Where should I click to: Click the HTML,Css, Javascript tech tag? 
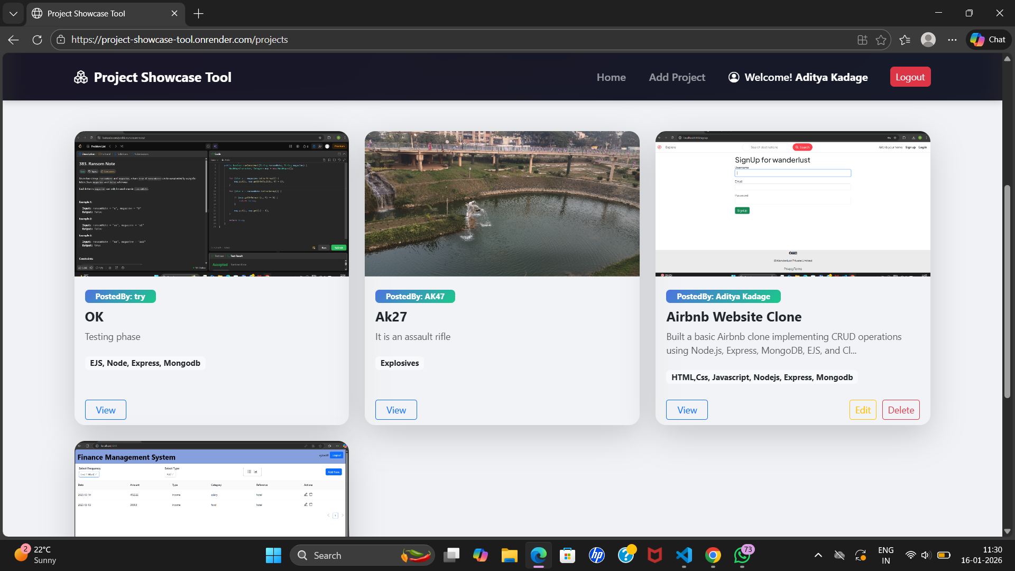(x=762, y=377)
